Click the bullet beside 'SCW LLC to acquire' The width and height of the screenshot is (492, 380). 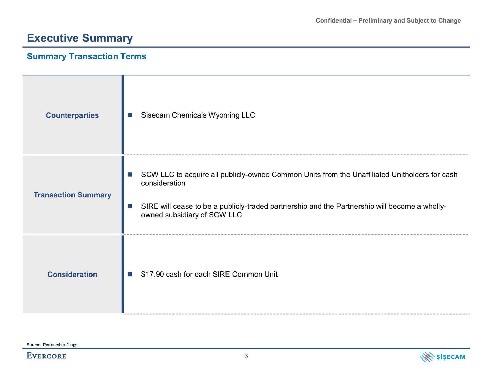pos(130,175)
